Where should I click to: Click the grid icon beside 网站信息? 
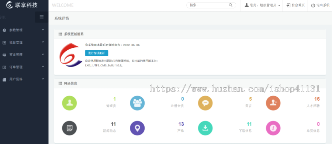(x=60, y=83)
